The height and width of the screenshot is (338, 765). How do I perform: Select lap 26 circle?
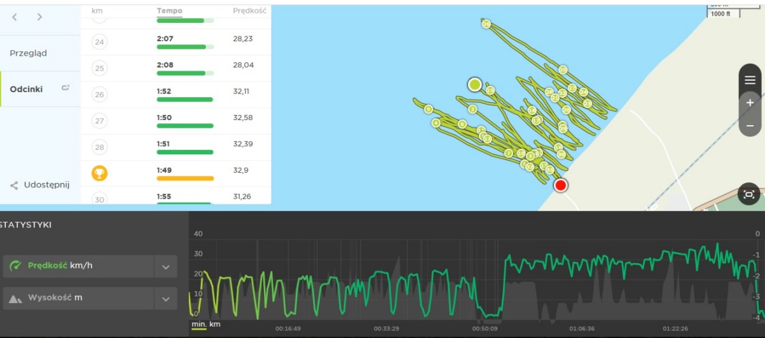pyautogui.click(x=99, y=95)
